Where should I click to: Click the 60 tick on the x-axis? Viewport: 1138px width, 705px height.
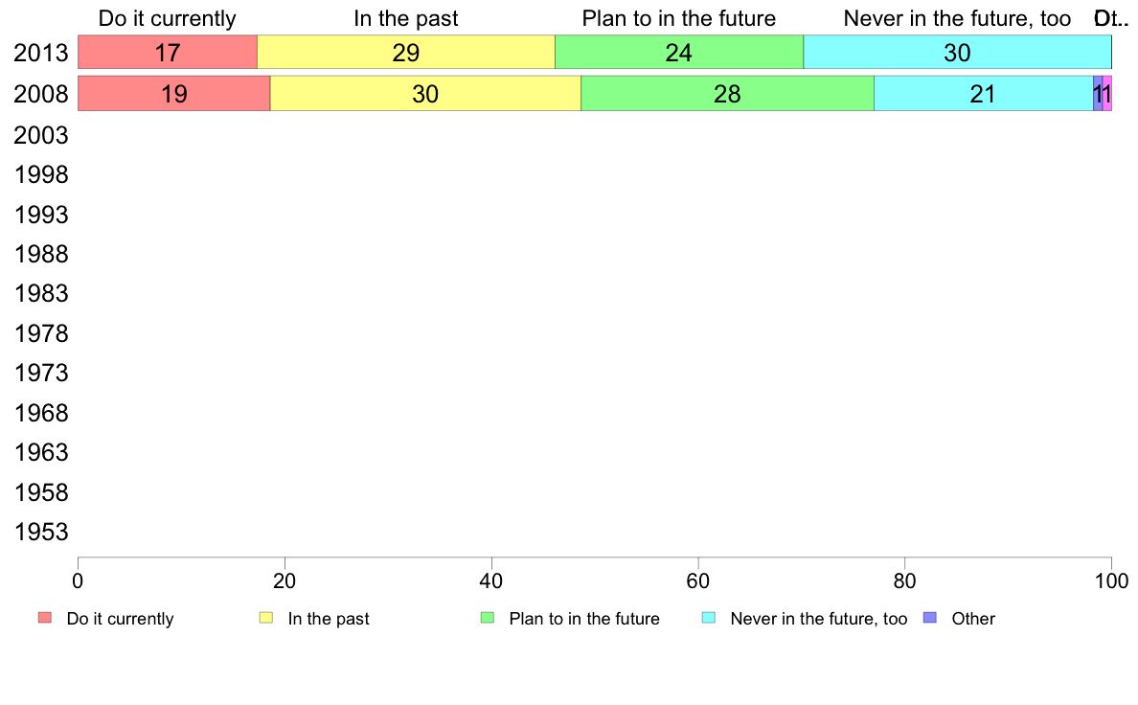[698, 580]
